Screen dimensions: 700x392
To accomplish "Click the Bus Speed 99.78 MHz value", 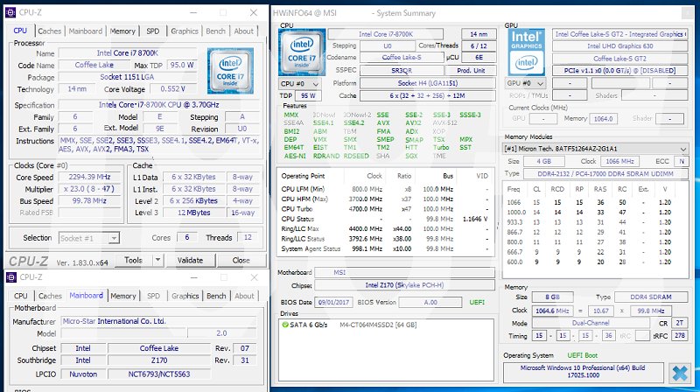I will 90,201.
